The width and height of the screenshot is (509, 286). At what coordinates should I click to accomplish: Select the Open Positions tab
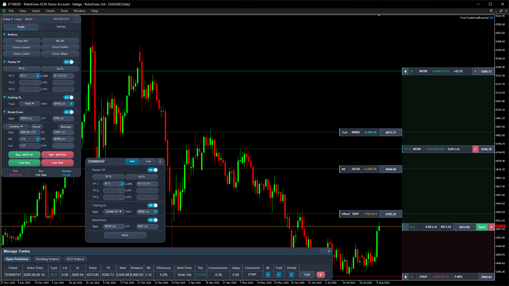[x=17, y=259]
